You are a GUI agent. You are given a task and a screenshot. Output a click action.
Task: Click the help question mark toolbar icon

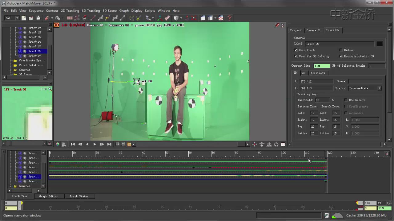tap(229, 18)
